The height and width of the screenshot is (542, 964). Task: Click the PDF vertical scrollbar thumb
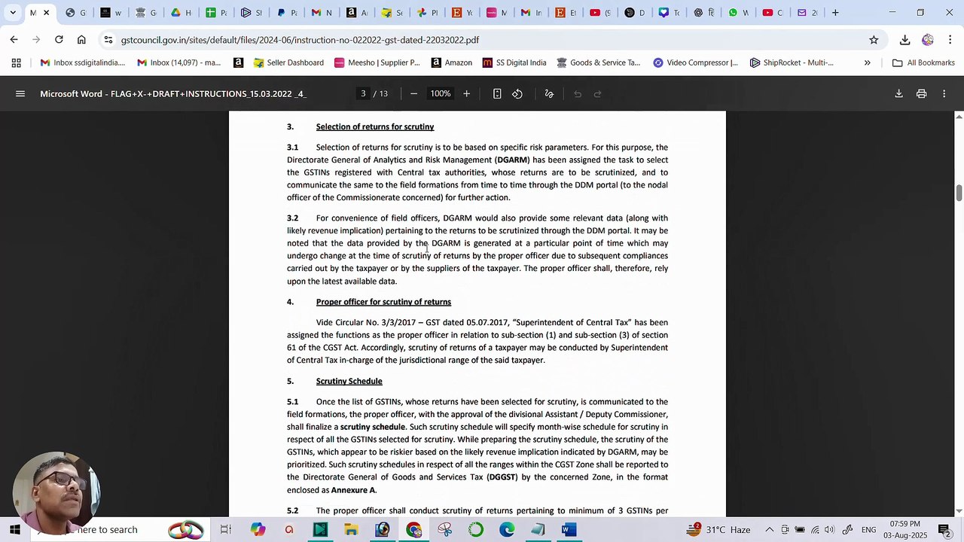(959, 193)
